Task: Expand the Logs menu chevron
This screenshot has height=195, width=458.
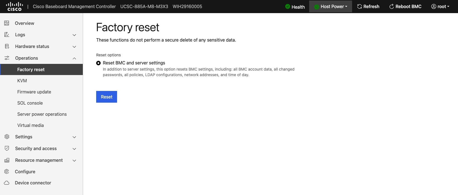Action: pos(74,35)
